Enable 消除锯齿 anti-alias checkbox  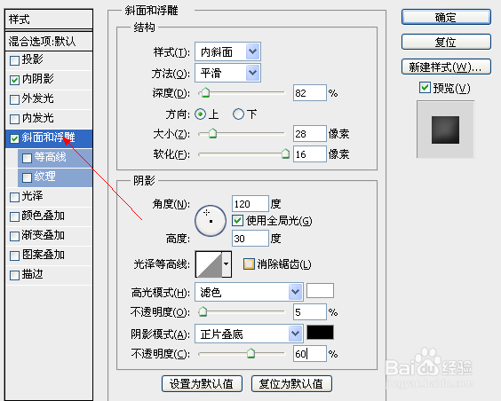(x=249, y=264)
